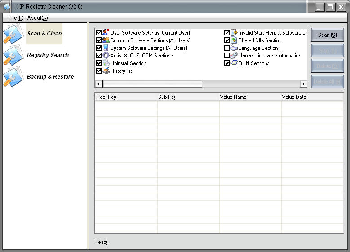Open the File menu

[x=15, y=18]
